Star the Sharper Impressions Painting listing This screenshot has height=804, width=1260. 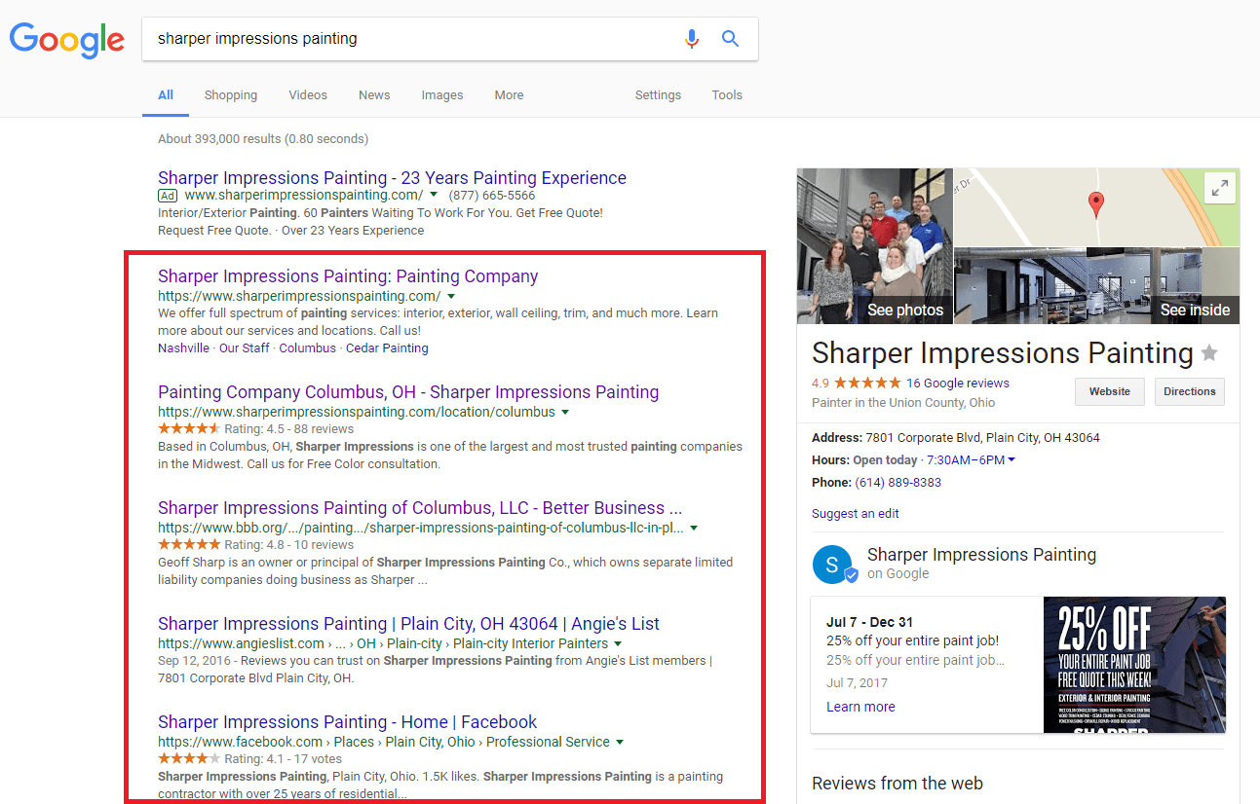pyautogui.click(x=1209, y=352)
